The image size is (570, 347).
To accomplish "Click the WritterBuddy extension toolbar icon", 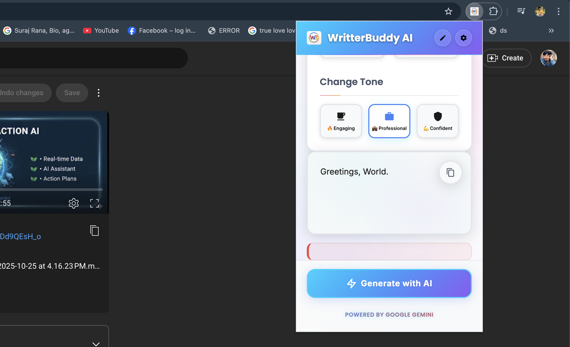I will (474, 11).
